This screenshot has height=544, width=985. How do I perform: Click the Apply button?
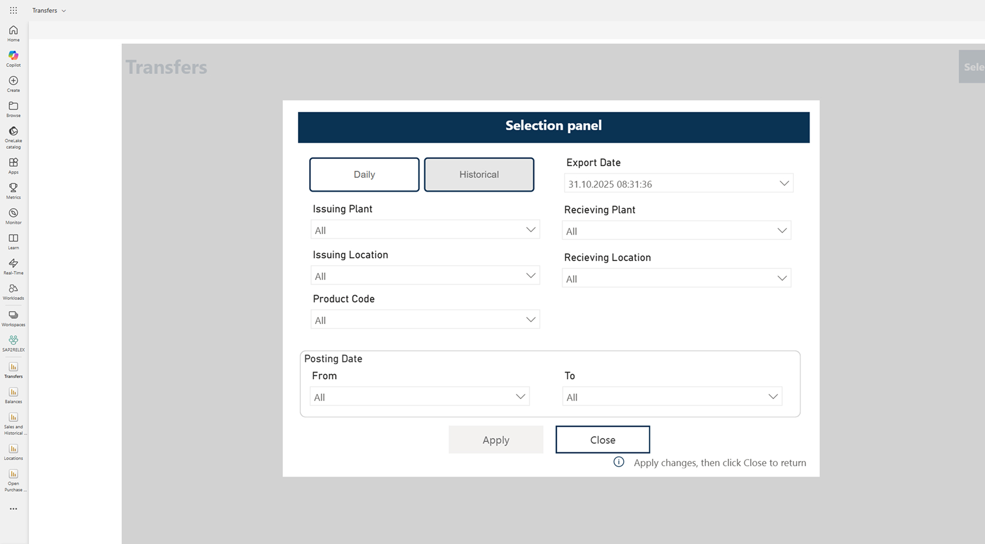click(496, 440)
